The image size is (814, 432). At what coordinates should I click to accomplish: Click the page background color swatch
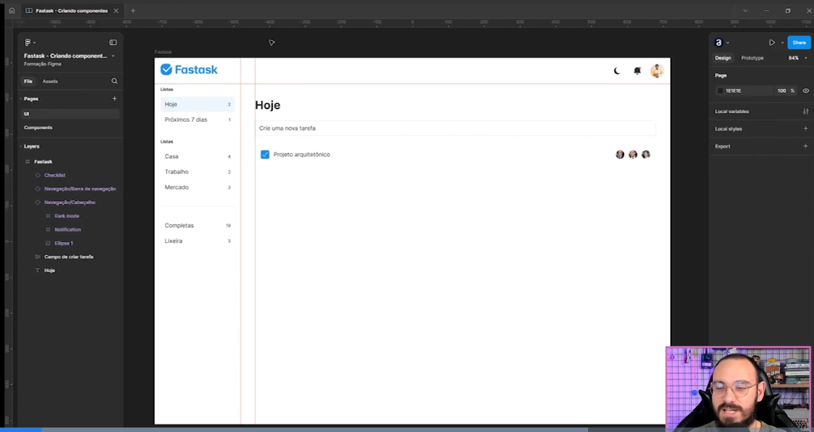coord(720,90)
